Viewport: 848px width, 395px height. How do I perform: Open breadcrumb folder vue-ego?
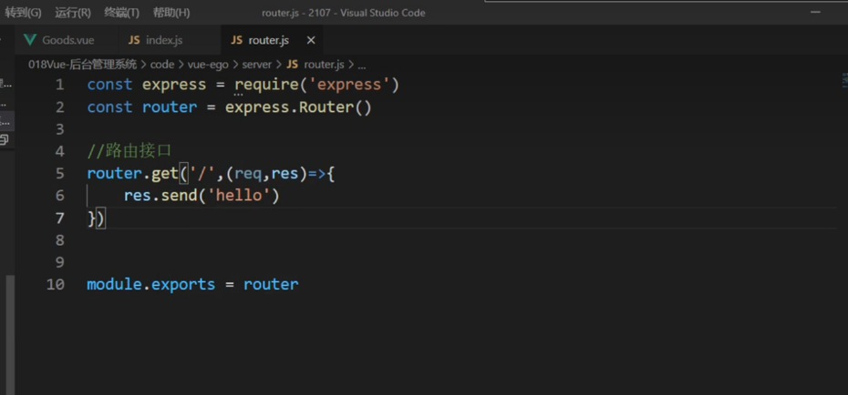tap(208, 65)
